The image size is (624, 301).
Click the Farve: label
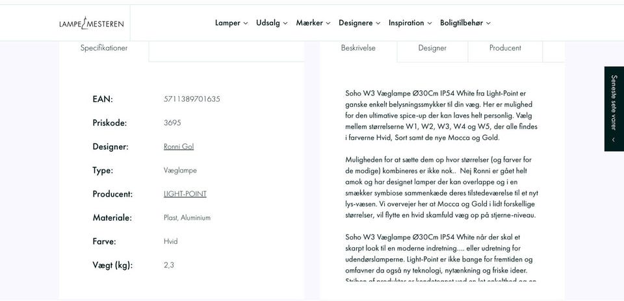point(104,241)
